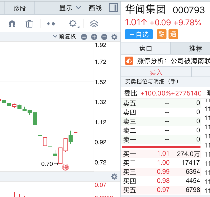Click the large green down candlestick
The height and width of the screenshot is (197, 210).
click(x=35, y=118)
